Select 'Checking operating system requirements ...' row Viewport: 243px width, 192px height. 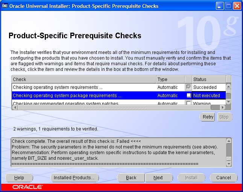click(x=119, y=87)
